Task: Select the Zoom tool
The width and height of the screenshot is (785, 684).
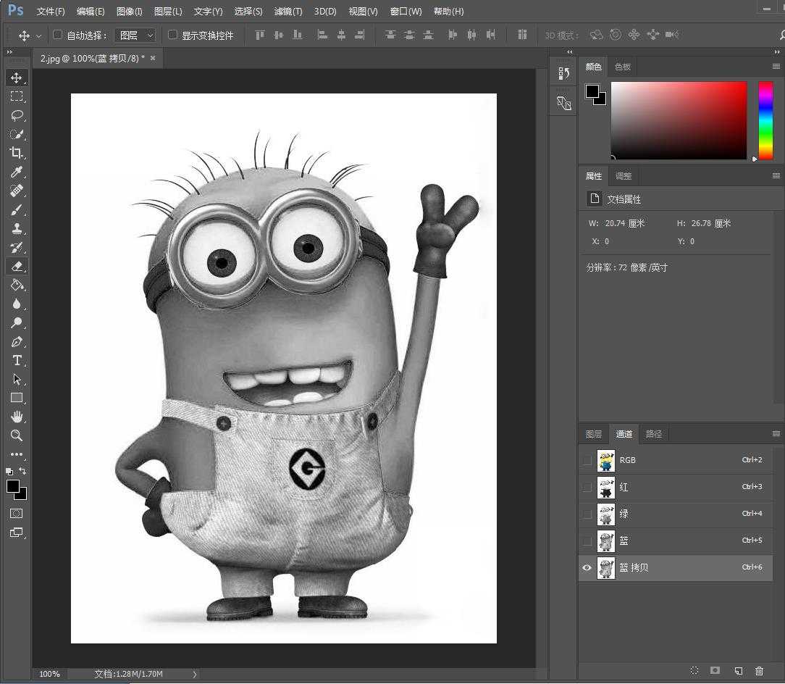Action: click(16, 435)
